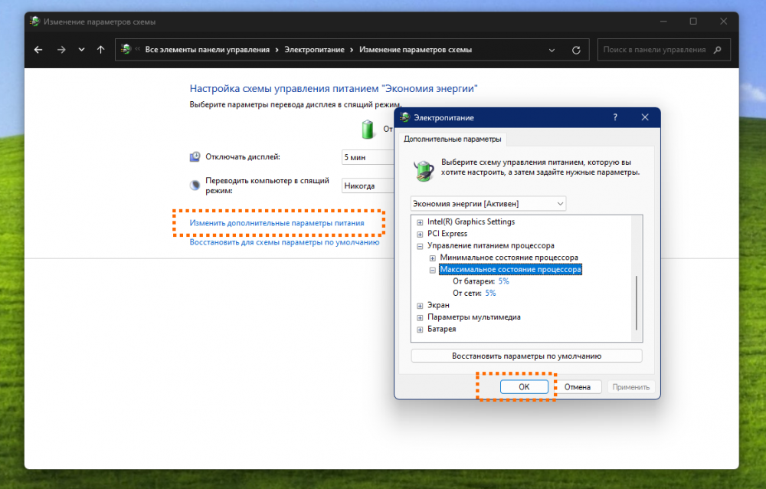Click "От сети" 5% value
The width and height of the screenshot is (766, 489).
point(490,294)
